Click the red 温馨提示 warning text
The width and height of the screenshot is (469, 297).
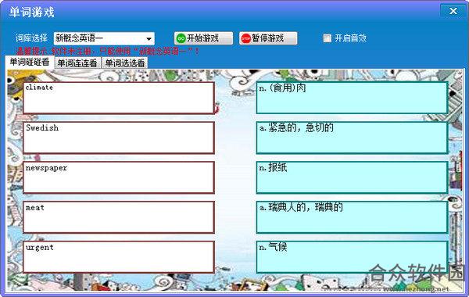107,51
